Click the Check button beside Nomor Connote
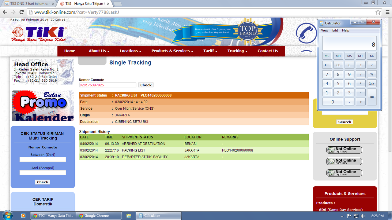Image resolution: width=392 pixels, height=220 pixels. [146, 85]
